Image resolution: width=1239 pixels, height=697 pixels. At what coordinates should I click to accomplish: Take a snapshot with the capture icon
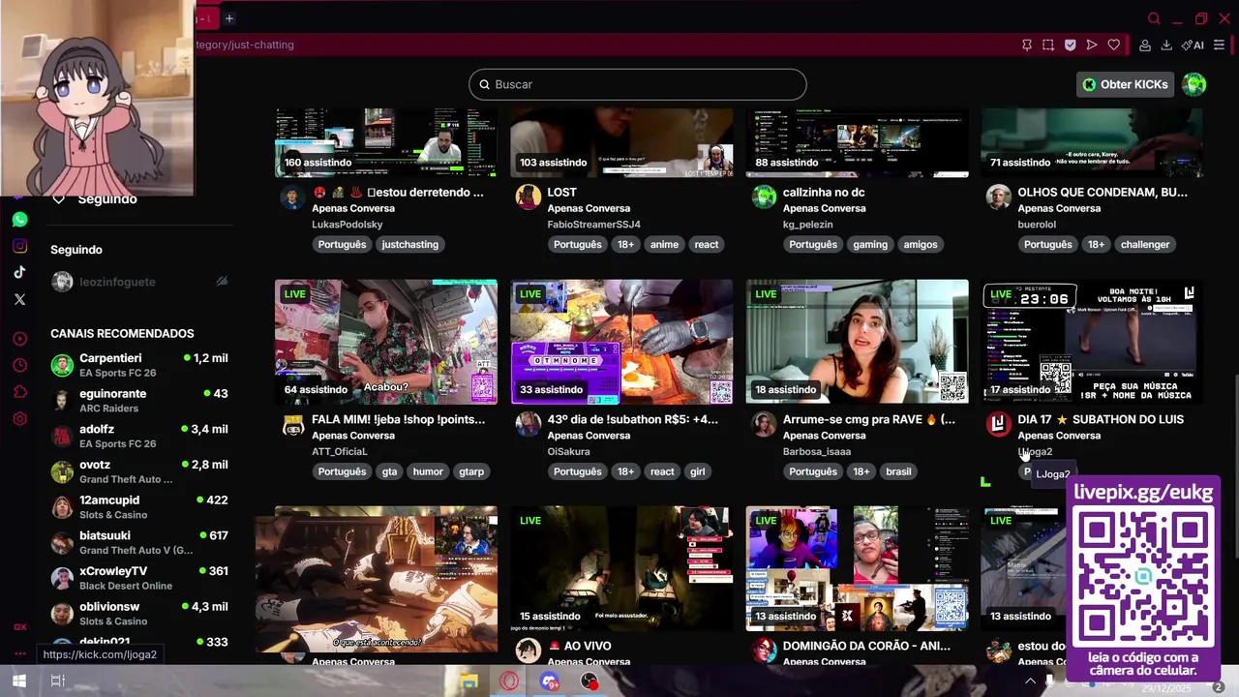pos(1048,45)
